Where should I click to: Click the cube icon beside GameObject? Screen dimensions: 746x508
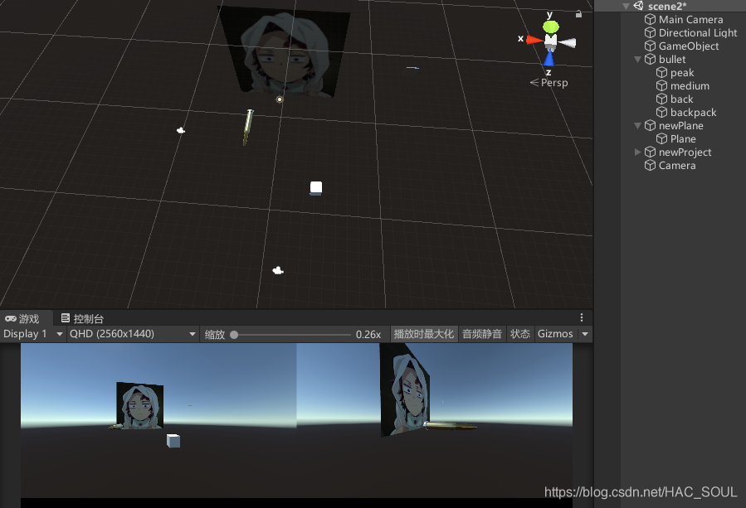coord(650,46)
